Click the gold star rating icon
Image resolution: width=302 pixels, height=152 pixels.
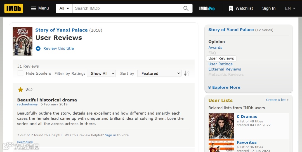[x=20, y=89]
